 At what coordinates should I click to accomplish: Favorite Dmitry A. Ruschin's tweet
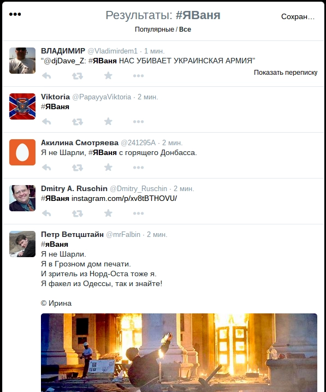[x=108, y=213]
